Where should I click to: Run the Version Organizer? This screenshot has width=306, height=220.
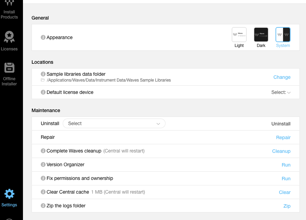286,165
